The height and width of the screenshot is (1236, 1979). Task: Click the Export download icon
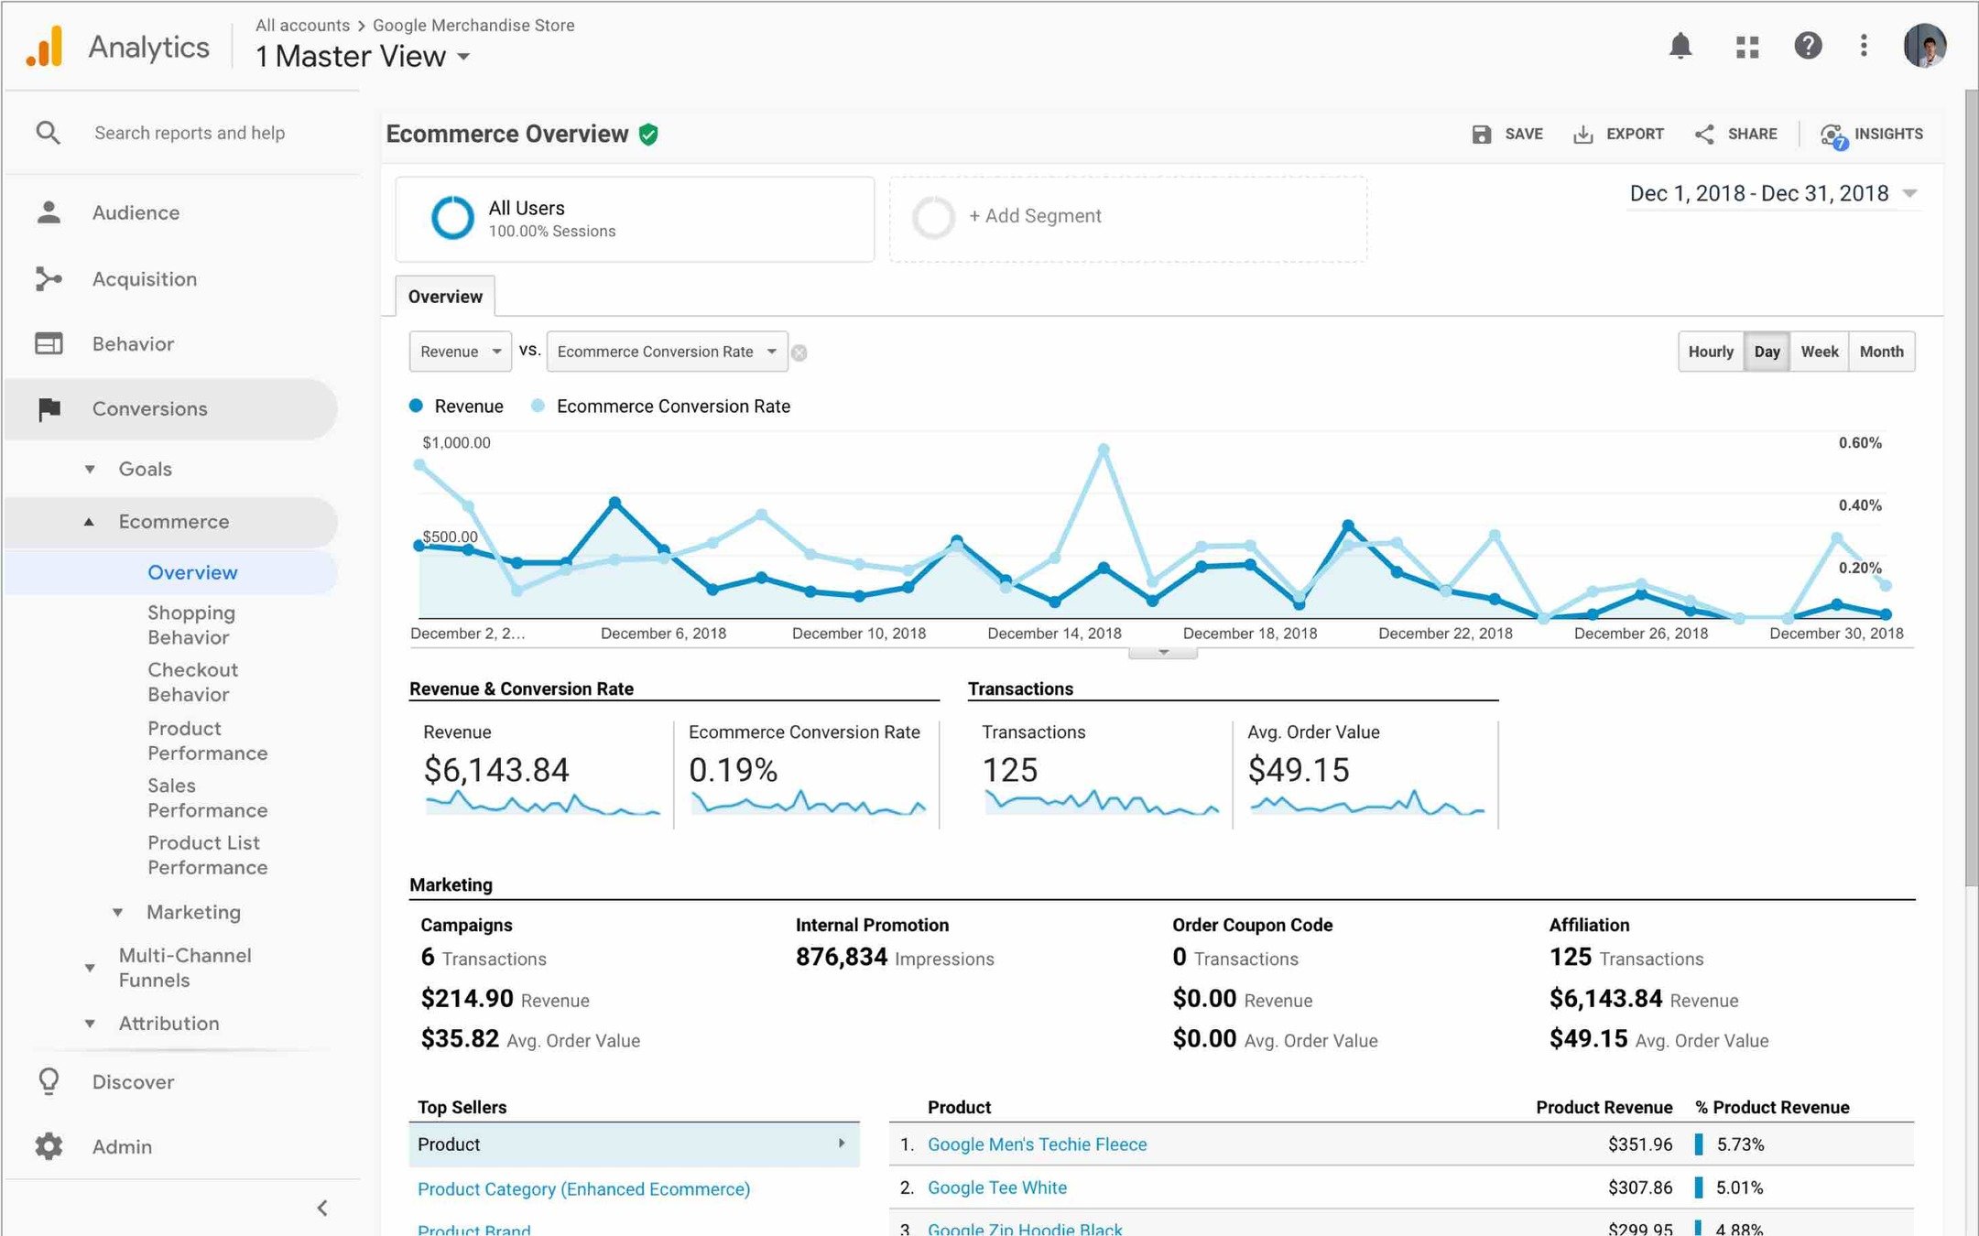pos(1582,135)
